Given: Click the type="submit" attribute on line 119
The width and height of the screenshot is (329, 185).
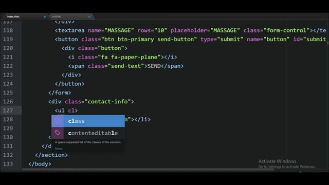Looking at the screenshot, I should [x=222, y=39].
